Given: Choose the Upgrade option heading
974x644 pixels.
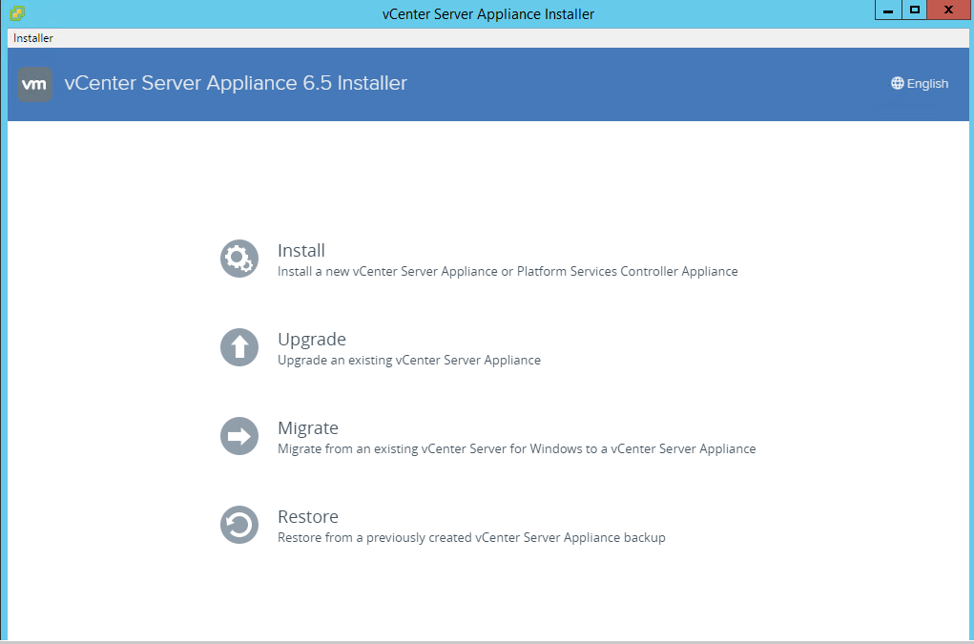Looking at the screenshot, I should (312, 339).
